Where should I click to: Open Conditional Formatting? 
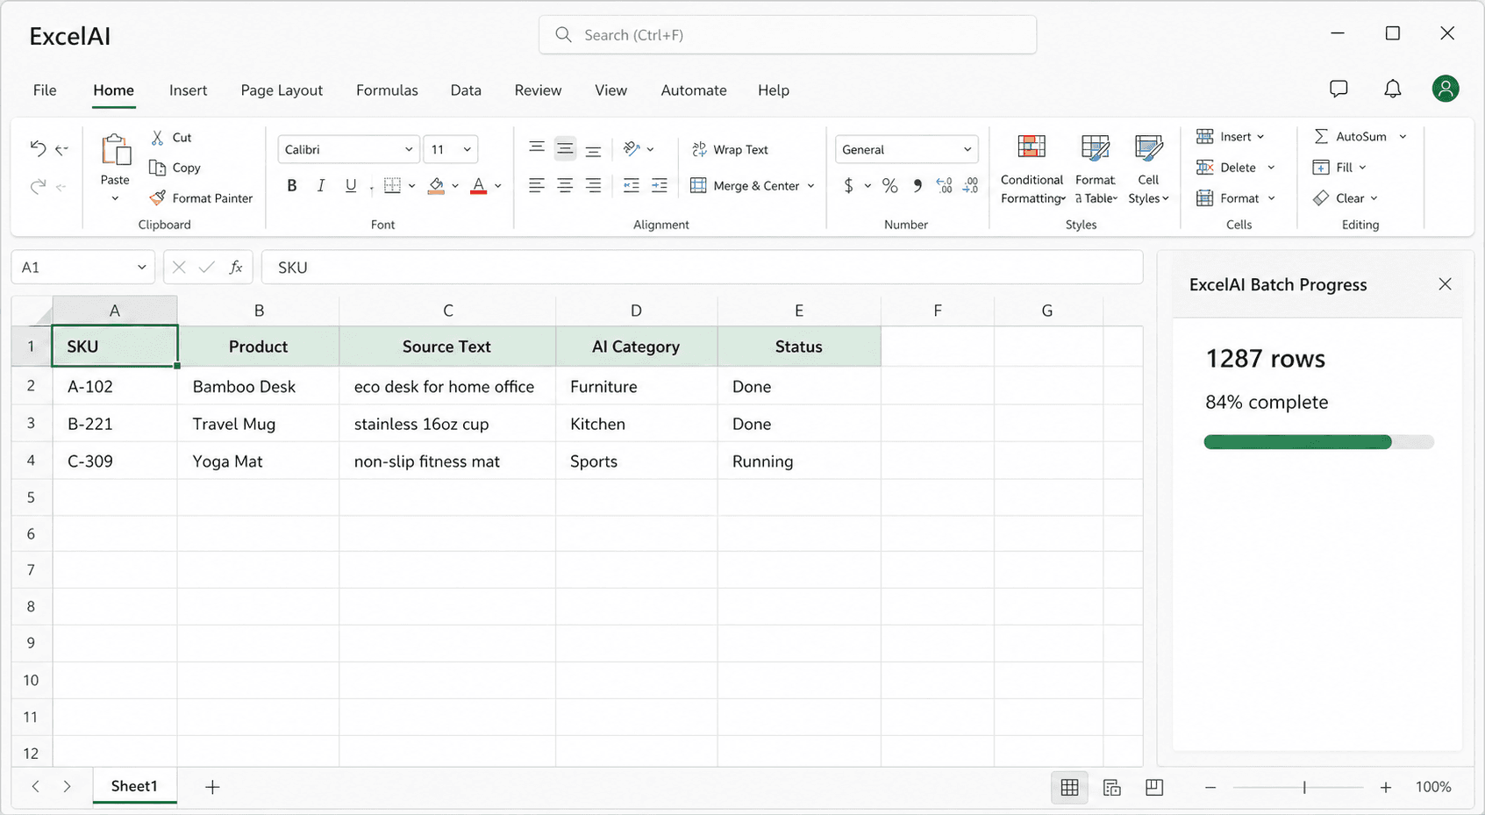[x=1032, y=170]
